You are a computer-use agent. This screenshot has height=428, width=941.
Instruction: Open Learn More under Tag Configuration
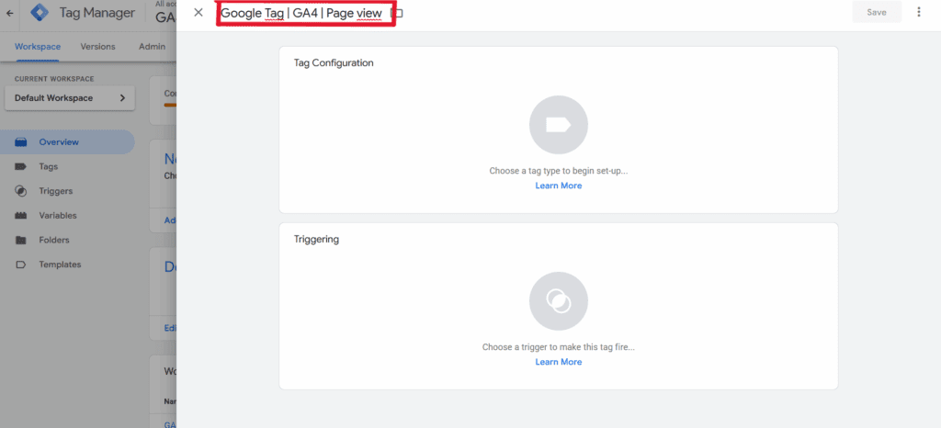click(559, 186)
